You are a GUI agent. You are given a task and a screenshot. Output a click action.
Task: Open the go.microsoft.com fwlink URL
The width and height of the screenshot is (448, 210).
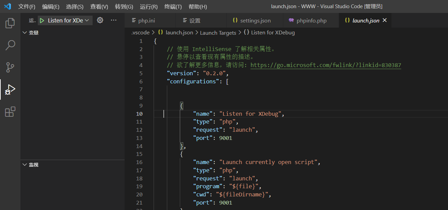tap(326, 65)
